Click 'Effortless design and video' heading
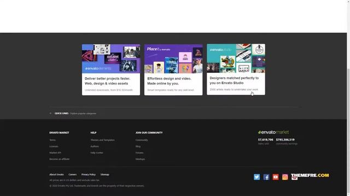The width and height of the screenshot is (350, 196). click(x=169, y=81)
